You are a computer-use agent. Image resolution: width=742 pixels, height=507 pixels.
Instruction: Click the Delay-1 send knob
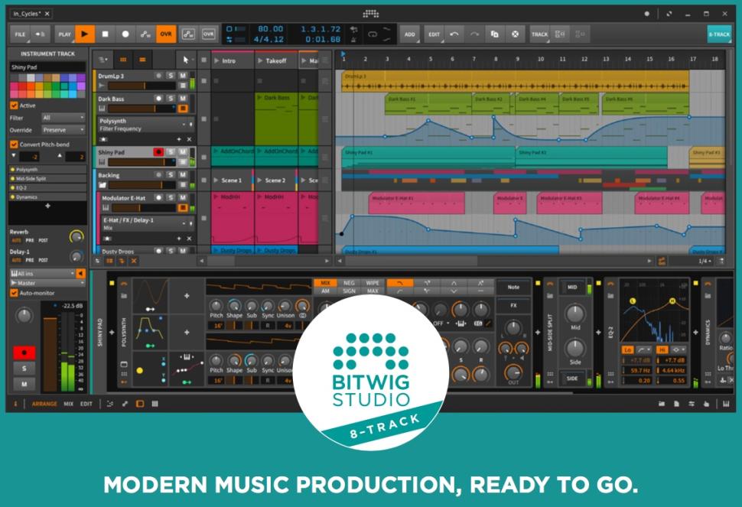tap(76, 256)
